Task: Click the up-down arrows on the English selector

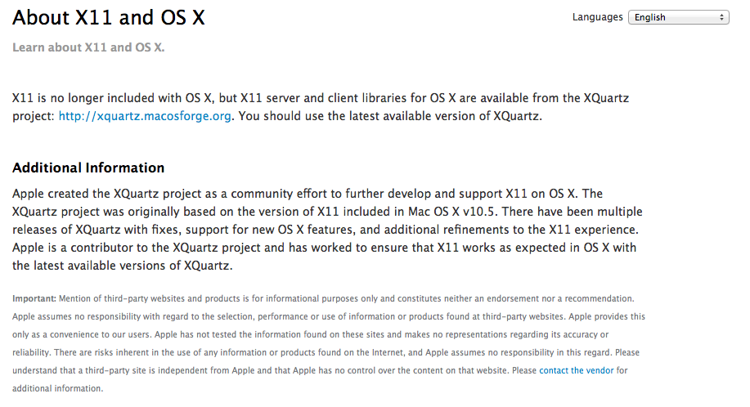Action: coord(722,17)
